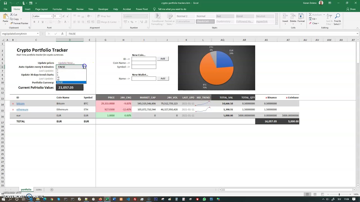
Task: Click Increase Font Size icon
Action: [64, 16]
